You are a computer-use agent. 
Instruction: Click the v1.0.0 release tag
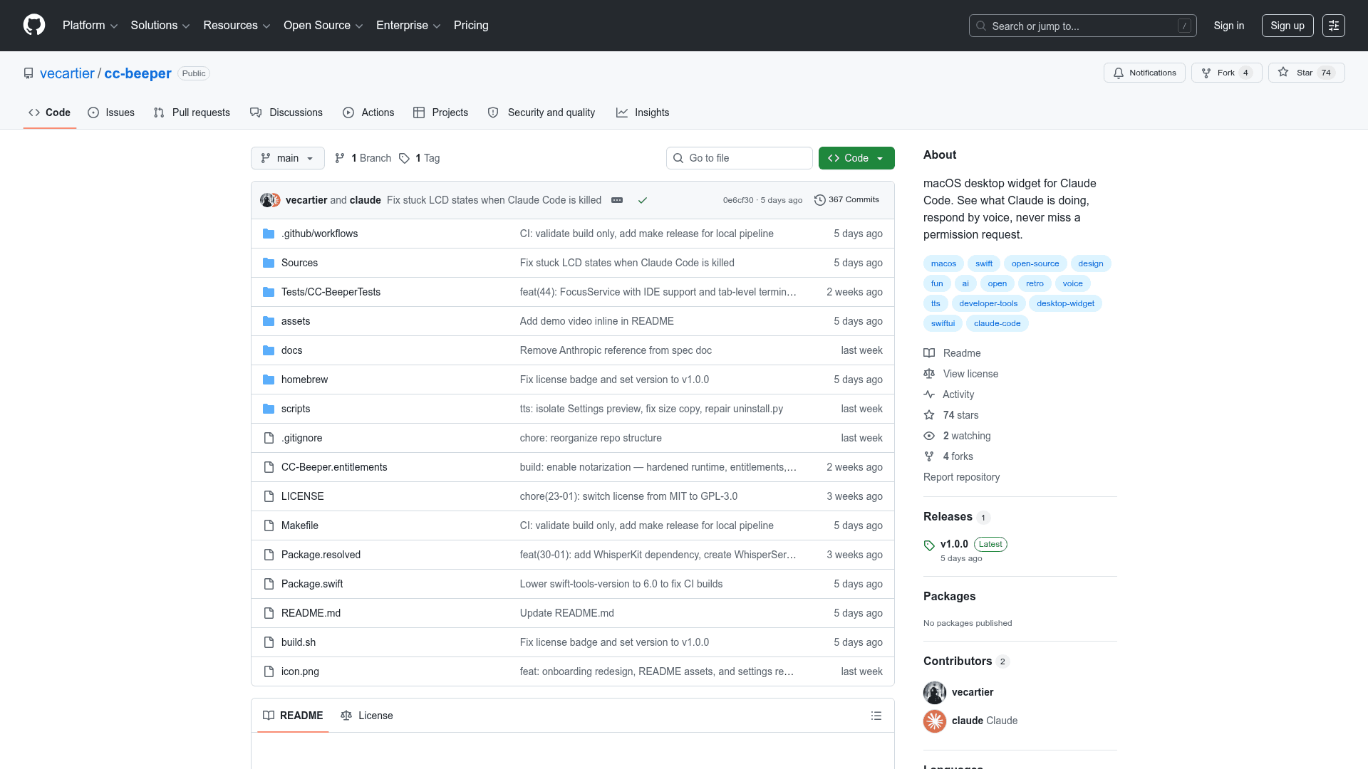[x=954, y=544]
